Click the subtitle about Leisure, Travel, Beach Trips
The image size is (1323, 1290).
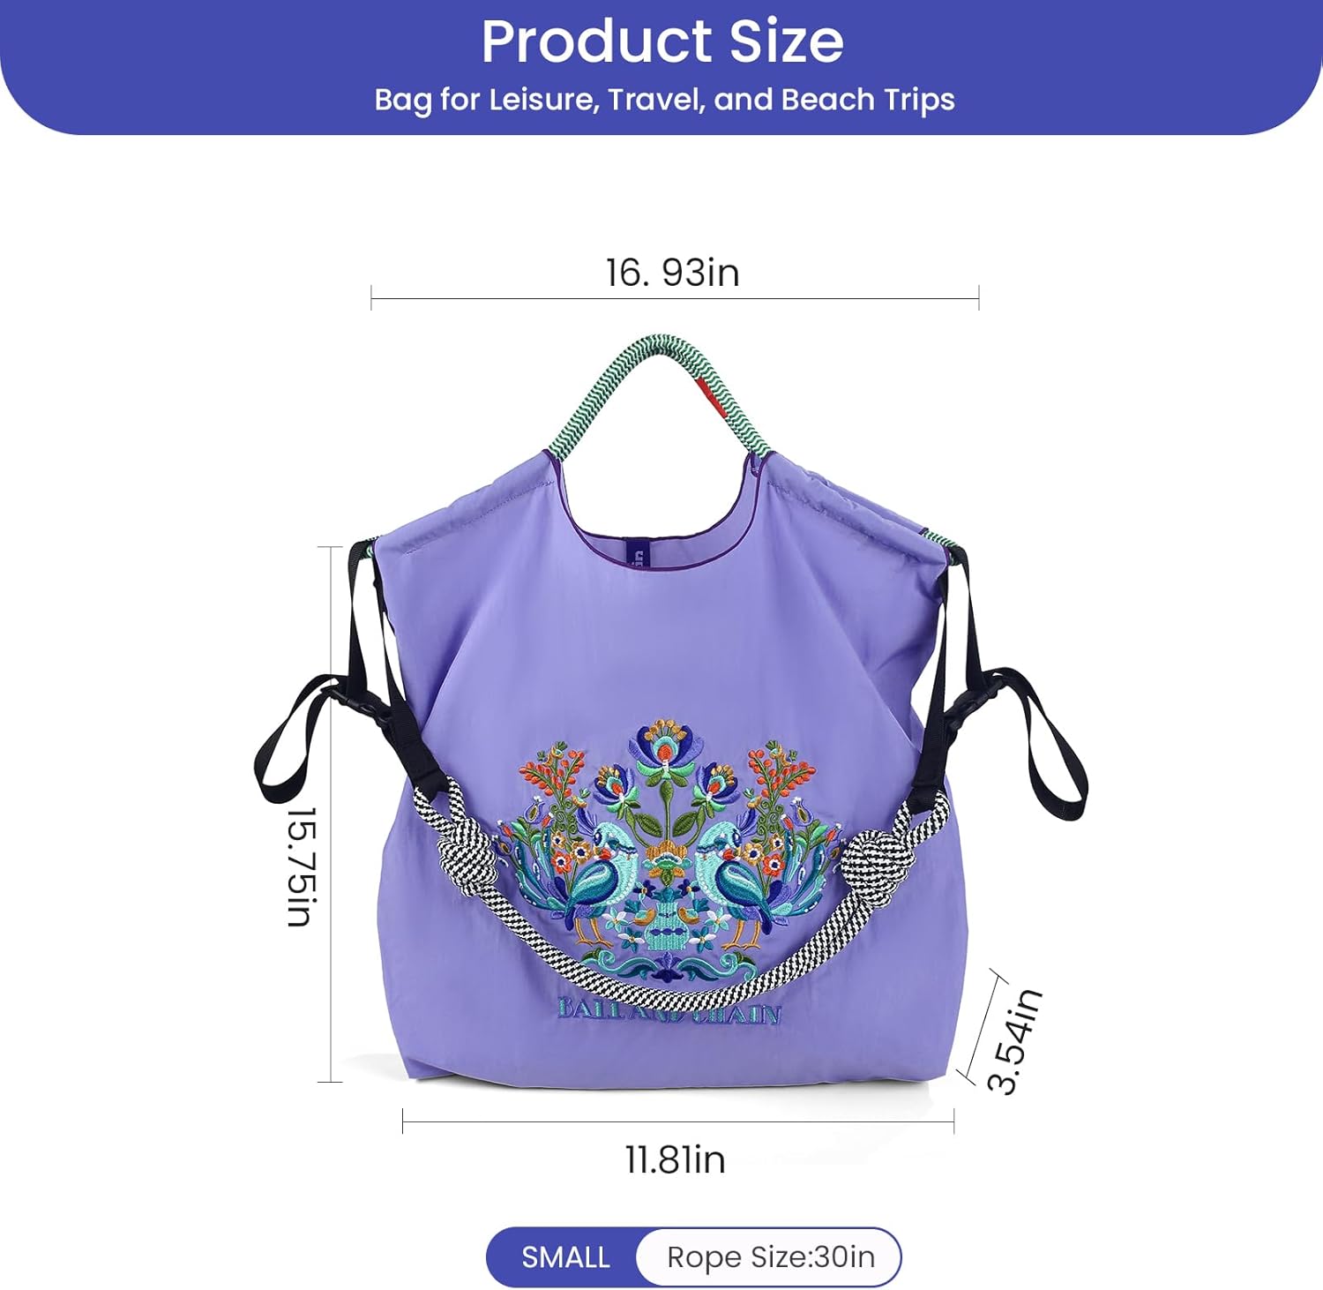pyautogui.click(x=664, y=100)
